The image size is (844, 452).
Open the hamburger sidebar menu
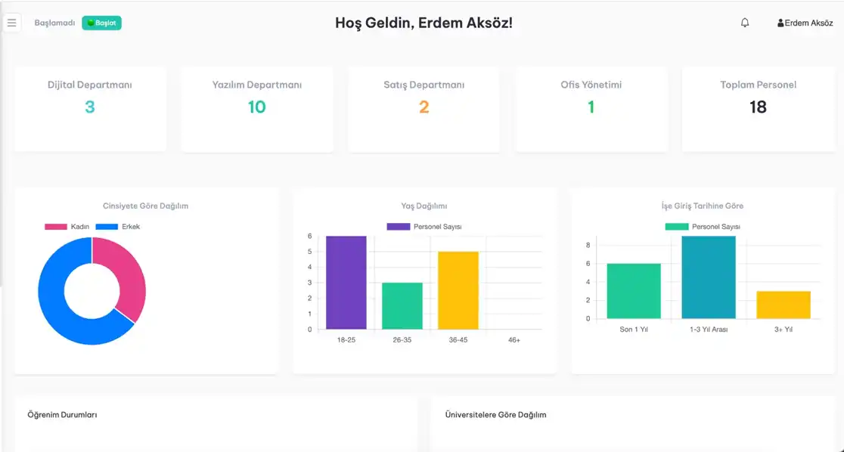[11, 23]
